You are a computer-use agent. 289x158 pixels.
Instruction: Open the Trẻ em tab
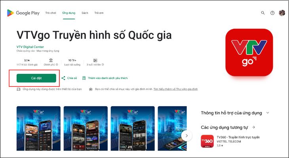click(99, 13)
